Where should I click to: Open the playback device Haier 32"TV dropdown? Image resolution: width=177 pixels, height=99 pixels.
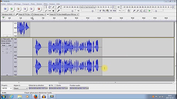coord(64,14)
